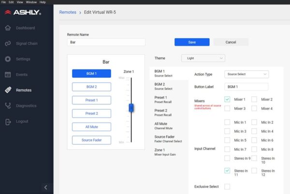Select the Remotes tag icon
This screenshot has height=194, width=290.
8,90
